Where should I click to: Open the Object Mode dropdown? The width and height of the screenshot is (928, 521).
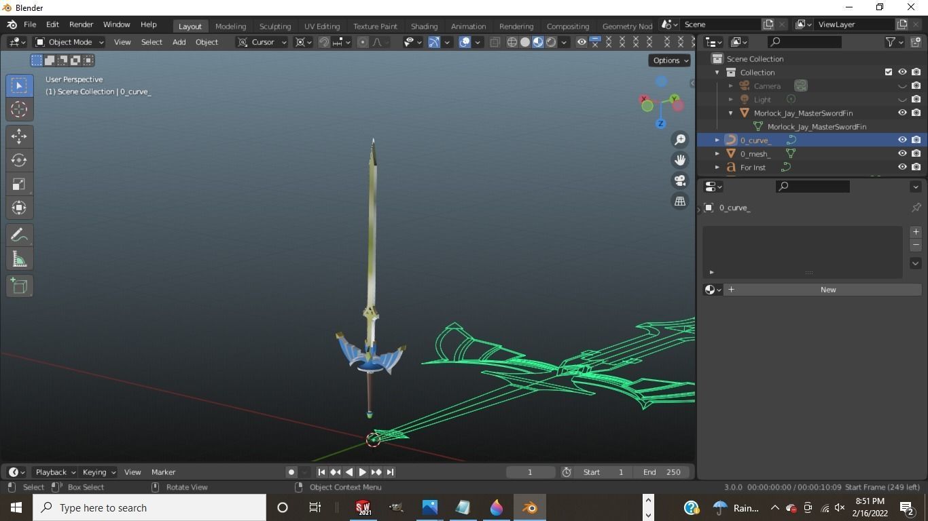(x=69, y=42)
